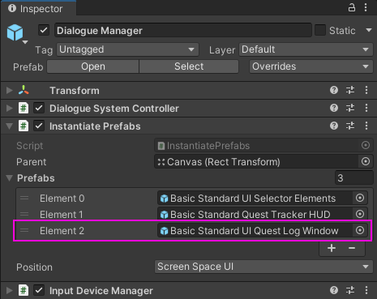Collapse the Instantiate Prefabs component

click(x=9, y=126)
